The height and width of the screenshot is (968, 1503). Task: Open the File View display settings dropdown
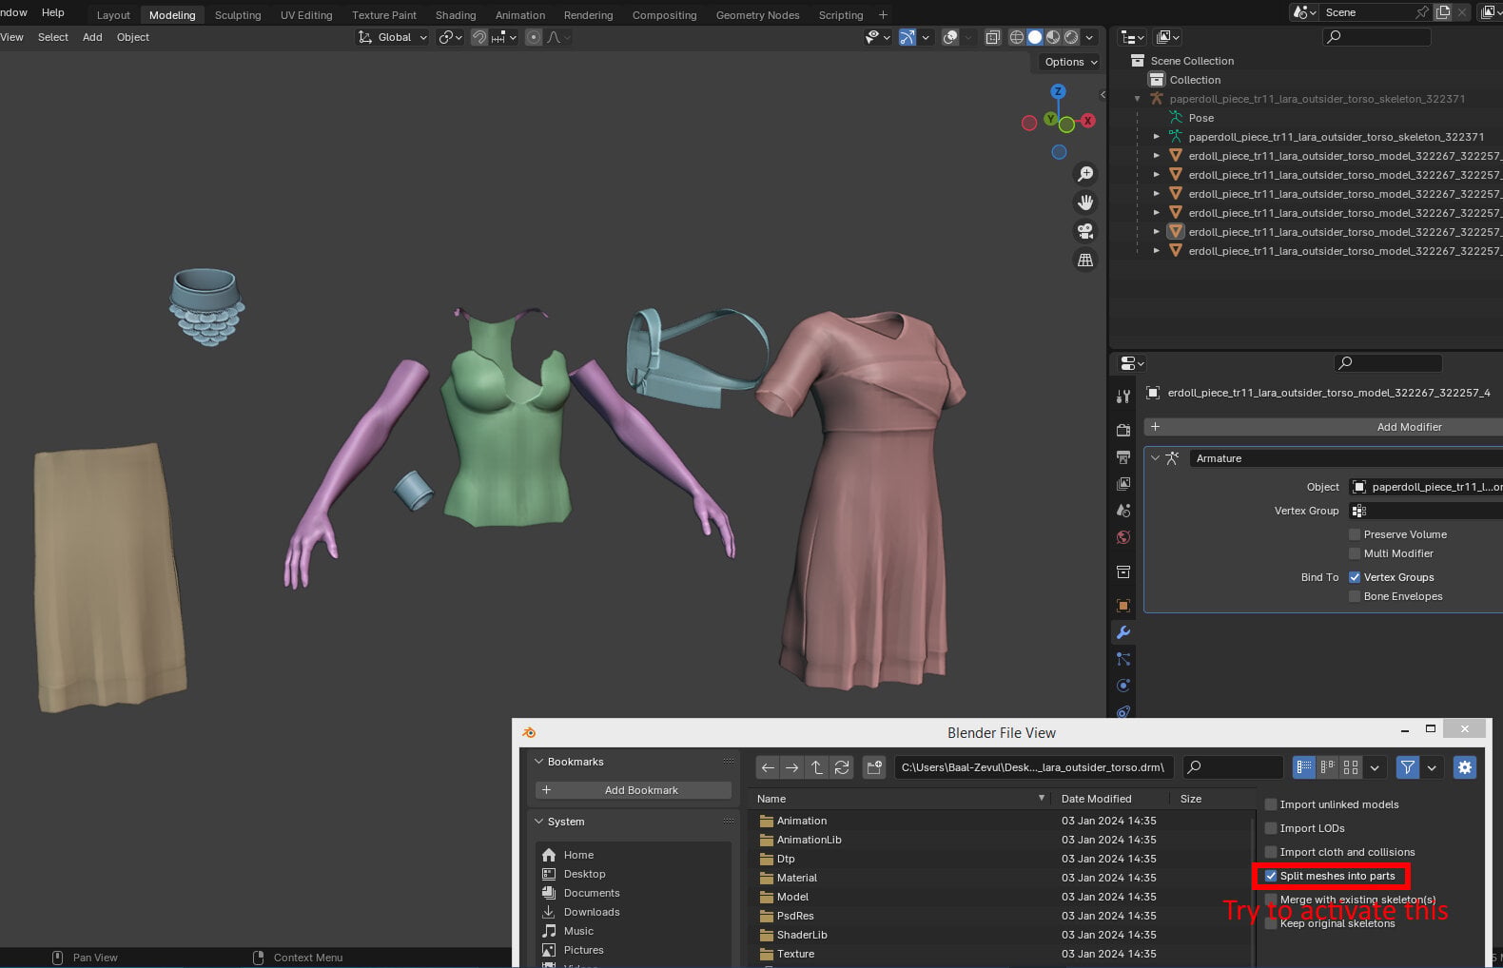(1375, 767)
